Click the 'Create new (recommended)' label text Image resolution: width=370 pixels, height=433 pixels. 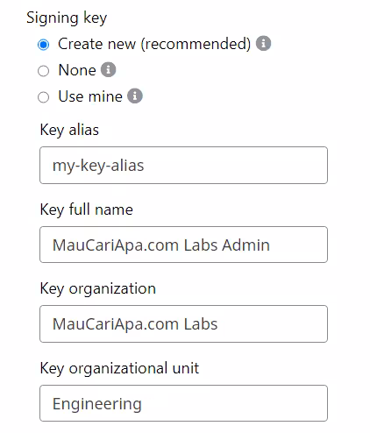coord(154,44)
